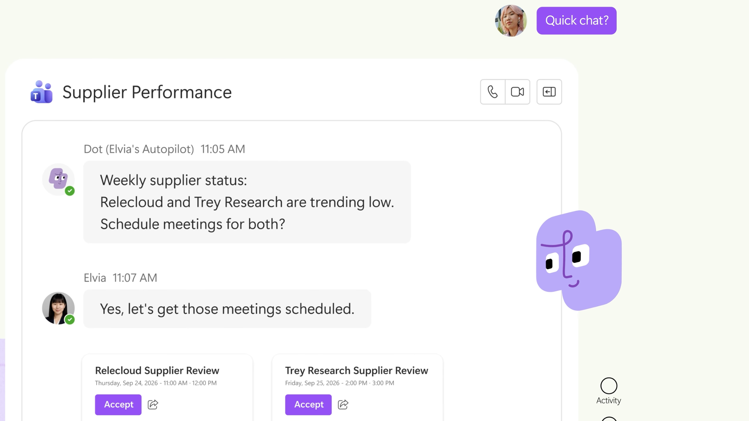Screen dimensions: 749x421
Task: Click the Activity label
Action: (x=609, y=400)
